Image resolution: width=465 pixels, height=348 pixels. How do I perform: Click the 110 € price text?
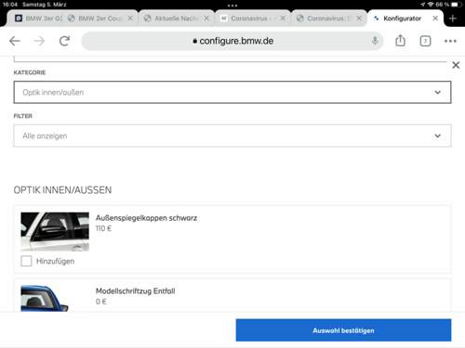coord(103,228)
